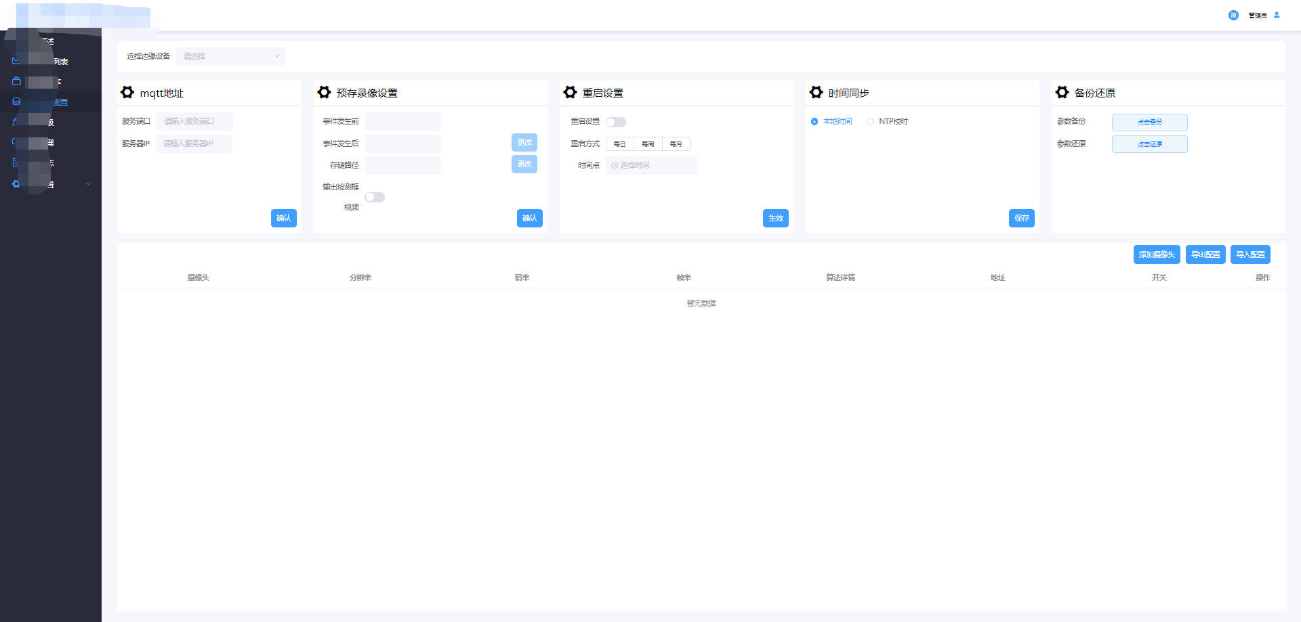Choose 每周 restart mode
This screenshot has height=622, width=1301.
pyautogui.click(x=648, y=143)
